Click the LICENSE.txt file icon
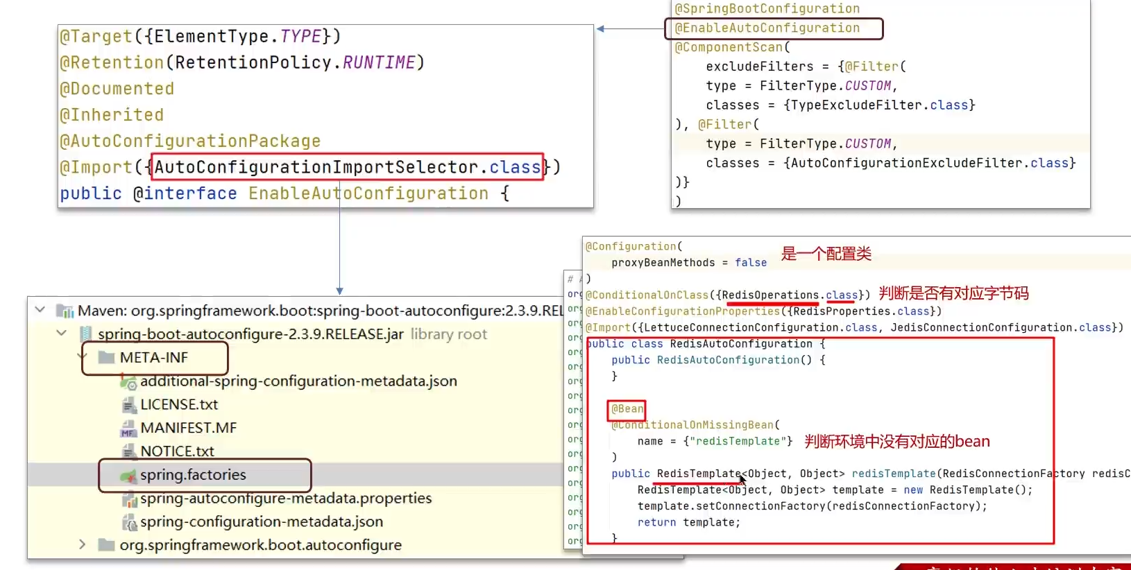 pyautogui.click(x=128, y=405)
